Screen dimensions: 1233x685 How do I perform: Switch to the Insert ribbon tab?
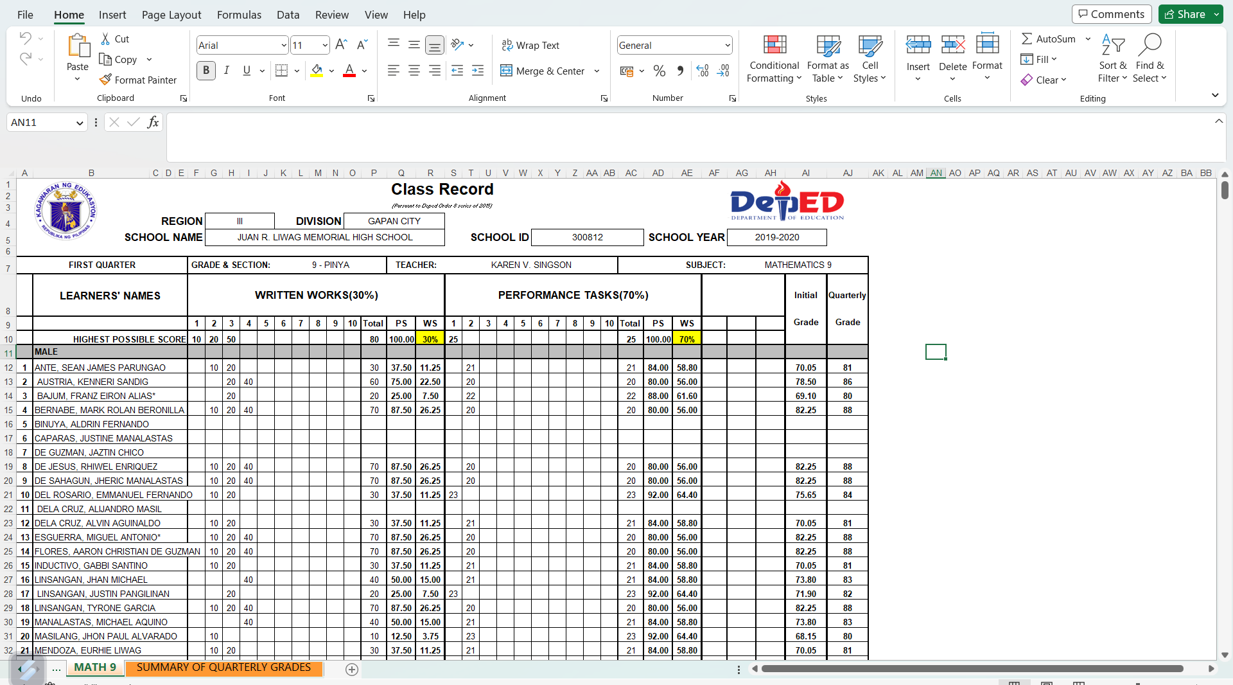(112, 15)
